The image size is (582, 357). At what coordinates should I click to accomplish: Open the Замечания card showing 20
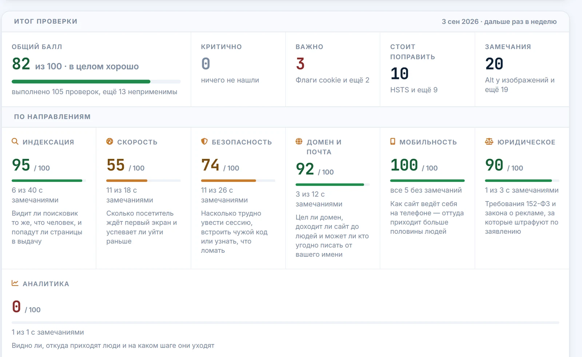pos(522,69)
